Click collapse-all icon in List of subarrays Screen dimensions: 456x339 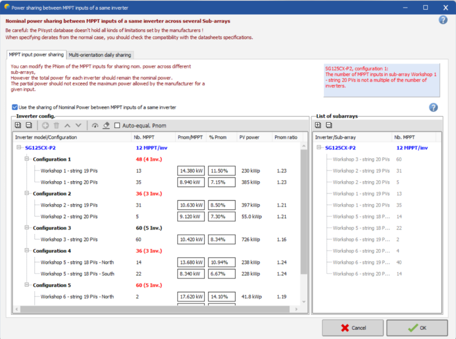tap(329, 125)
